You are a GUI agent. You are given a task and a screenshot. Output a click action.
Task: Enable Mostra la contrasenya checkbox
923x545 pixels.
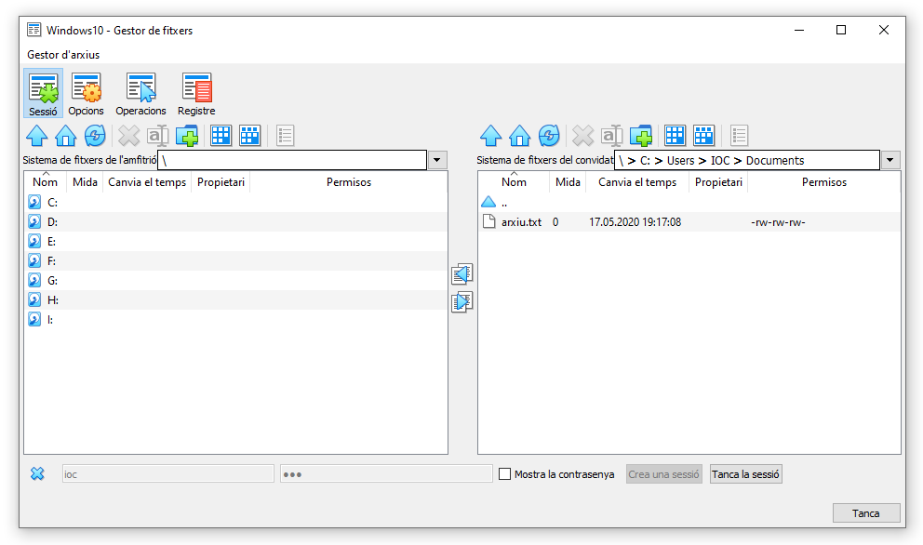click(x=505, y=474)
